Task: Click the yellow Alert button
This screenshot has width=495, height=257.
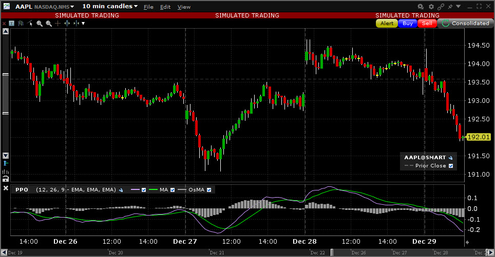Action: click(x=387, y=23)
